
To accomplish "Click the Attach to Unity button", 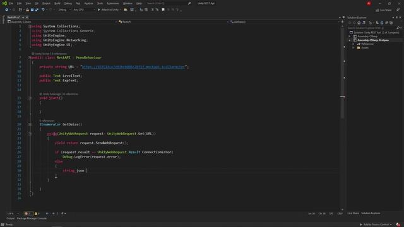I will (x=109, y=10).
